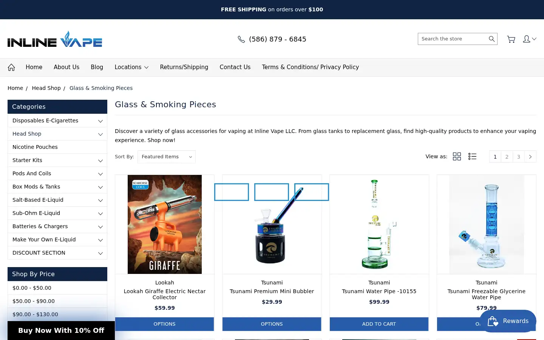Click the Inline Vape logo
This screenshot has height=340, width=544.
[x=55, y=39]
